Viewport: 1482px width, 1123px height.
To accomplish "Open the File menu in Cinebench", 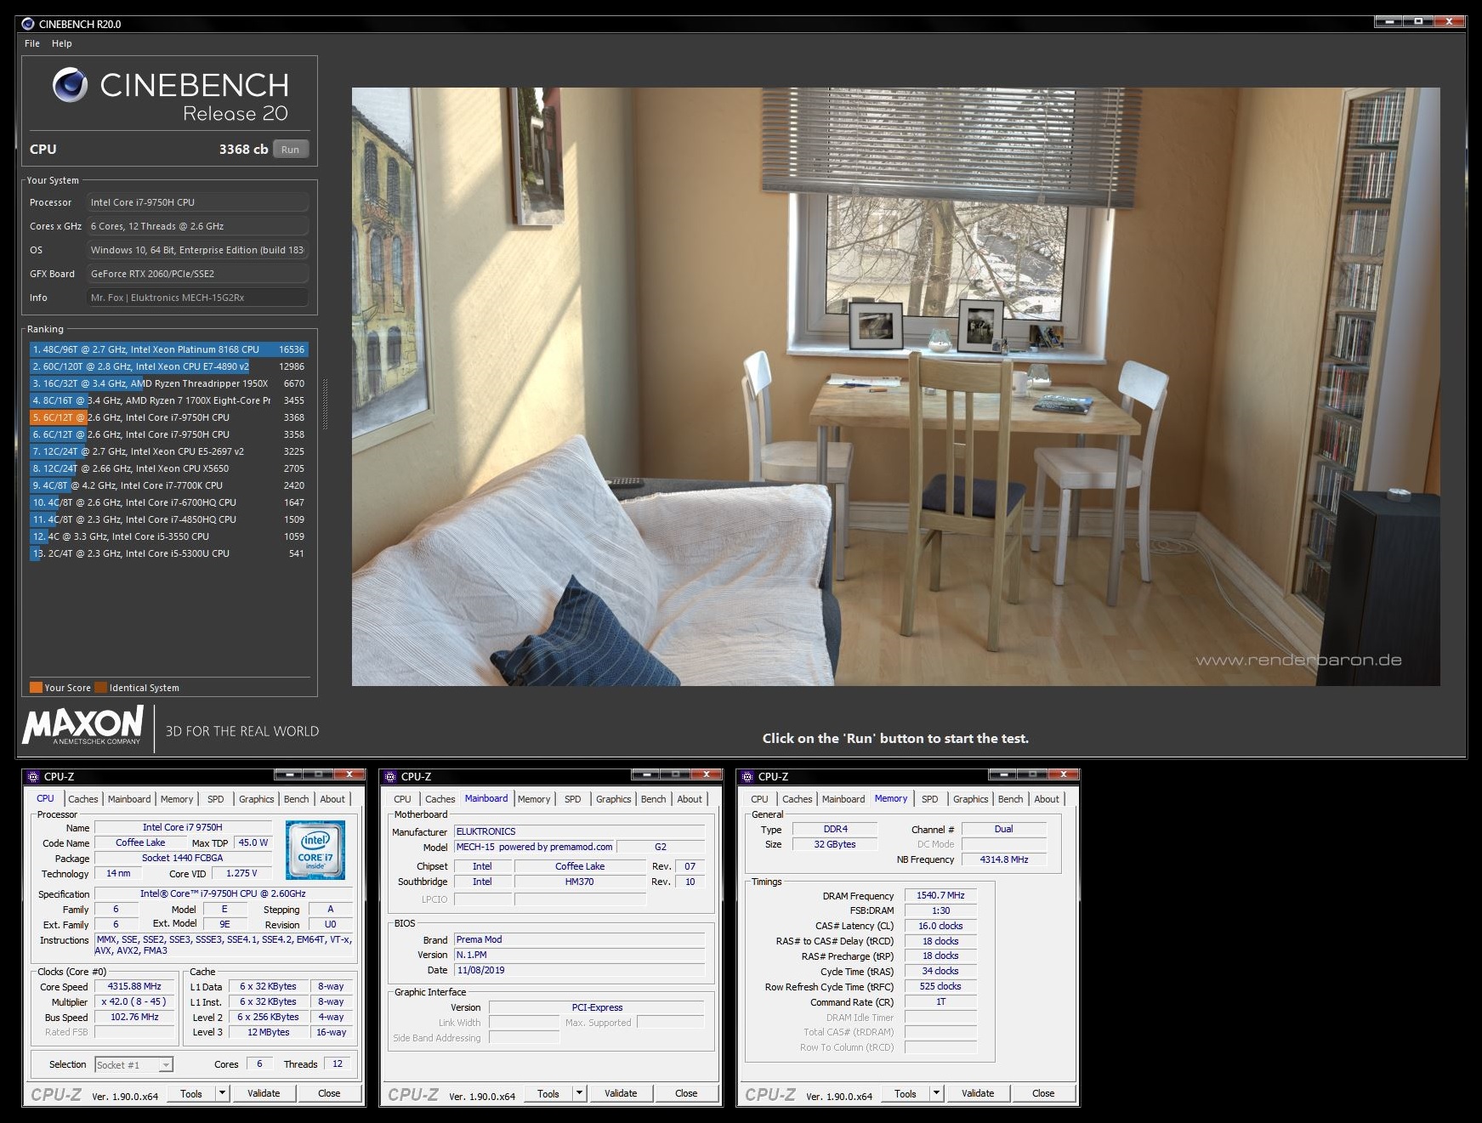I will [x=32, y=43].
